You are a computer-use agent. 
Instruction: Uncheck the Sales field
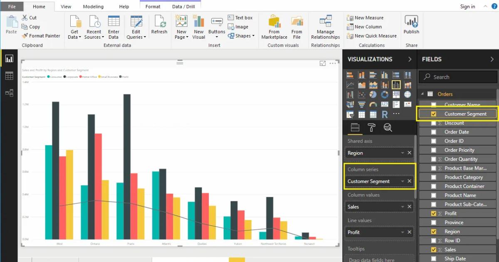point(434,249)
